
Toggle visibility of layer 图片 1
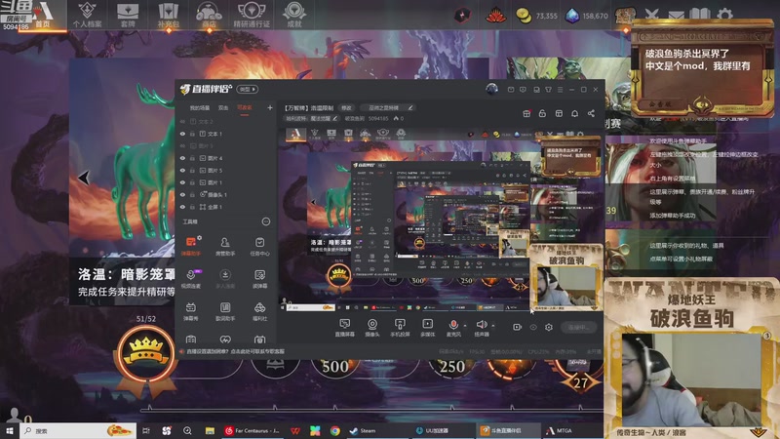(182, 182)
